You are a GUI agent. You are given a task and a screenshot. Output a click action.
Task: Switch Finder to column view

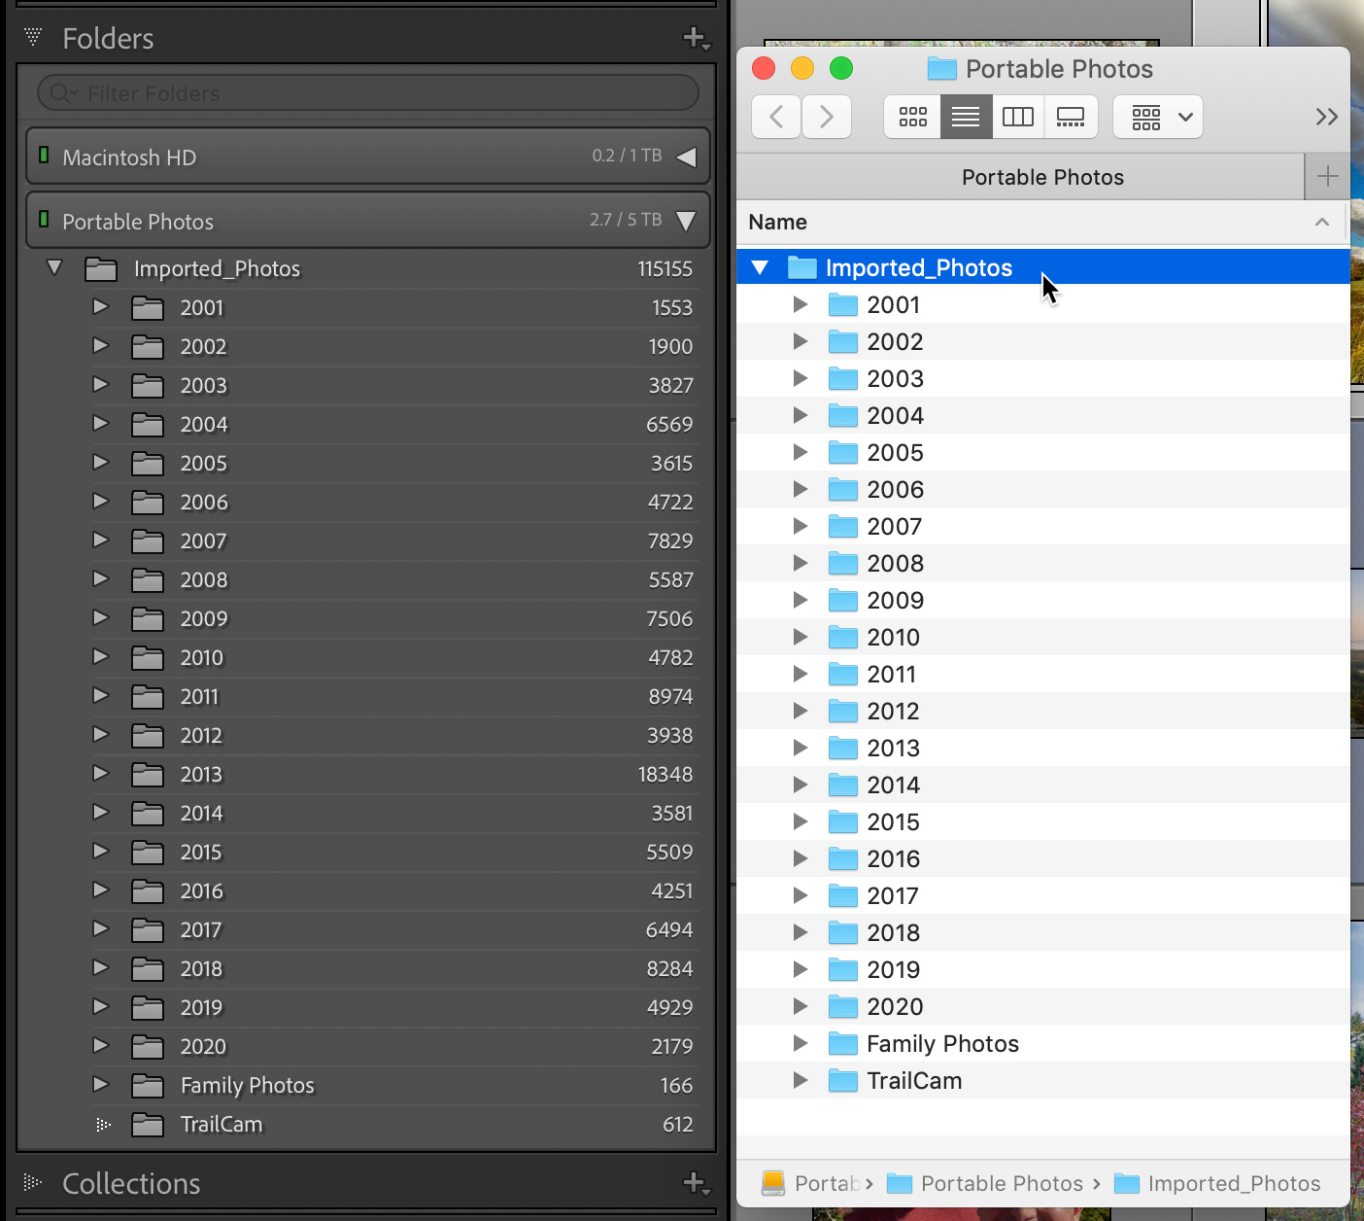tap(1017, 118)
